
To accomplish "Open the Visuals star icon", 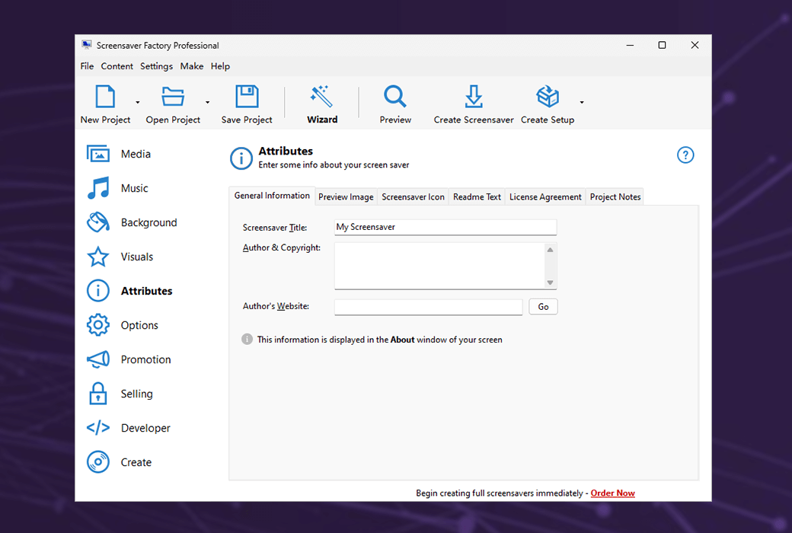I will pyautogui.click(x=98, y=257).
